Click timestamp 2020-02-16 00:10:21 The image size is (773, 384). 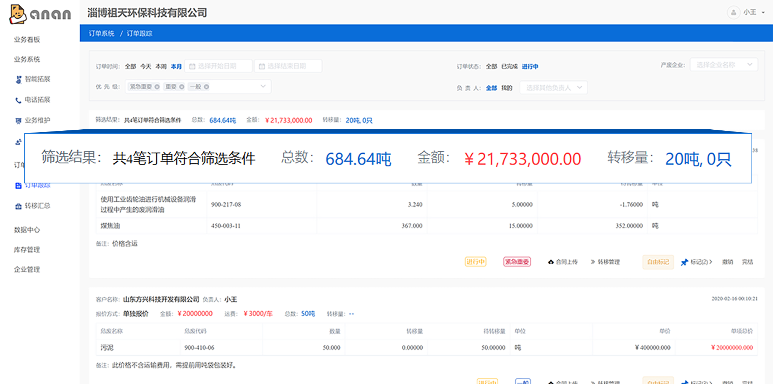tap(734, 298)
